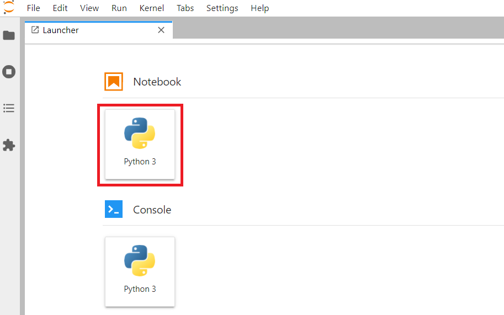Open the Edit menu
This screenshot has width=504, height=315.
pos(60,8)
